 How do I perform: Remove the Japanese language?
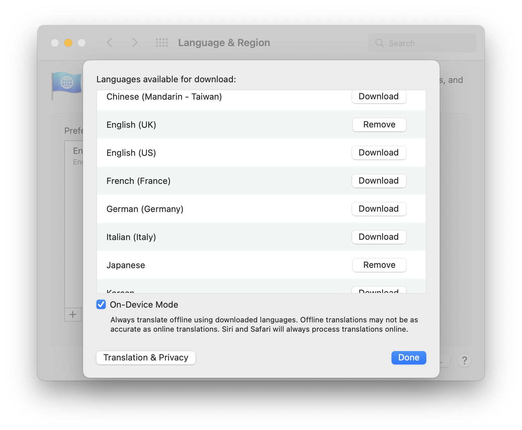pyautogui.click(x=379, y=265)
